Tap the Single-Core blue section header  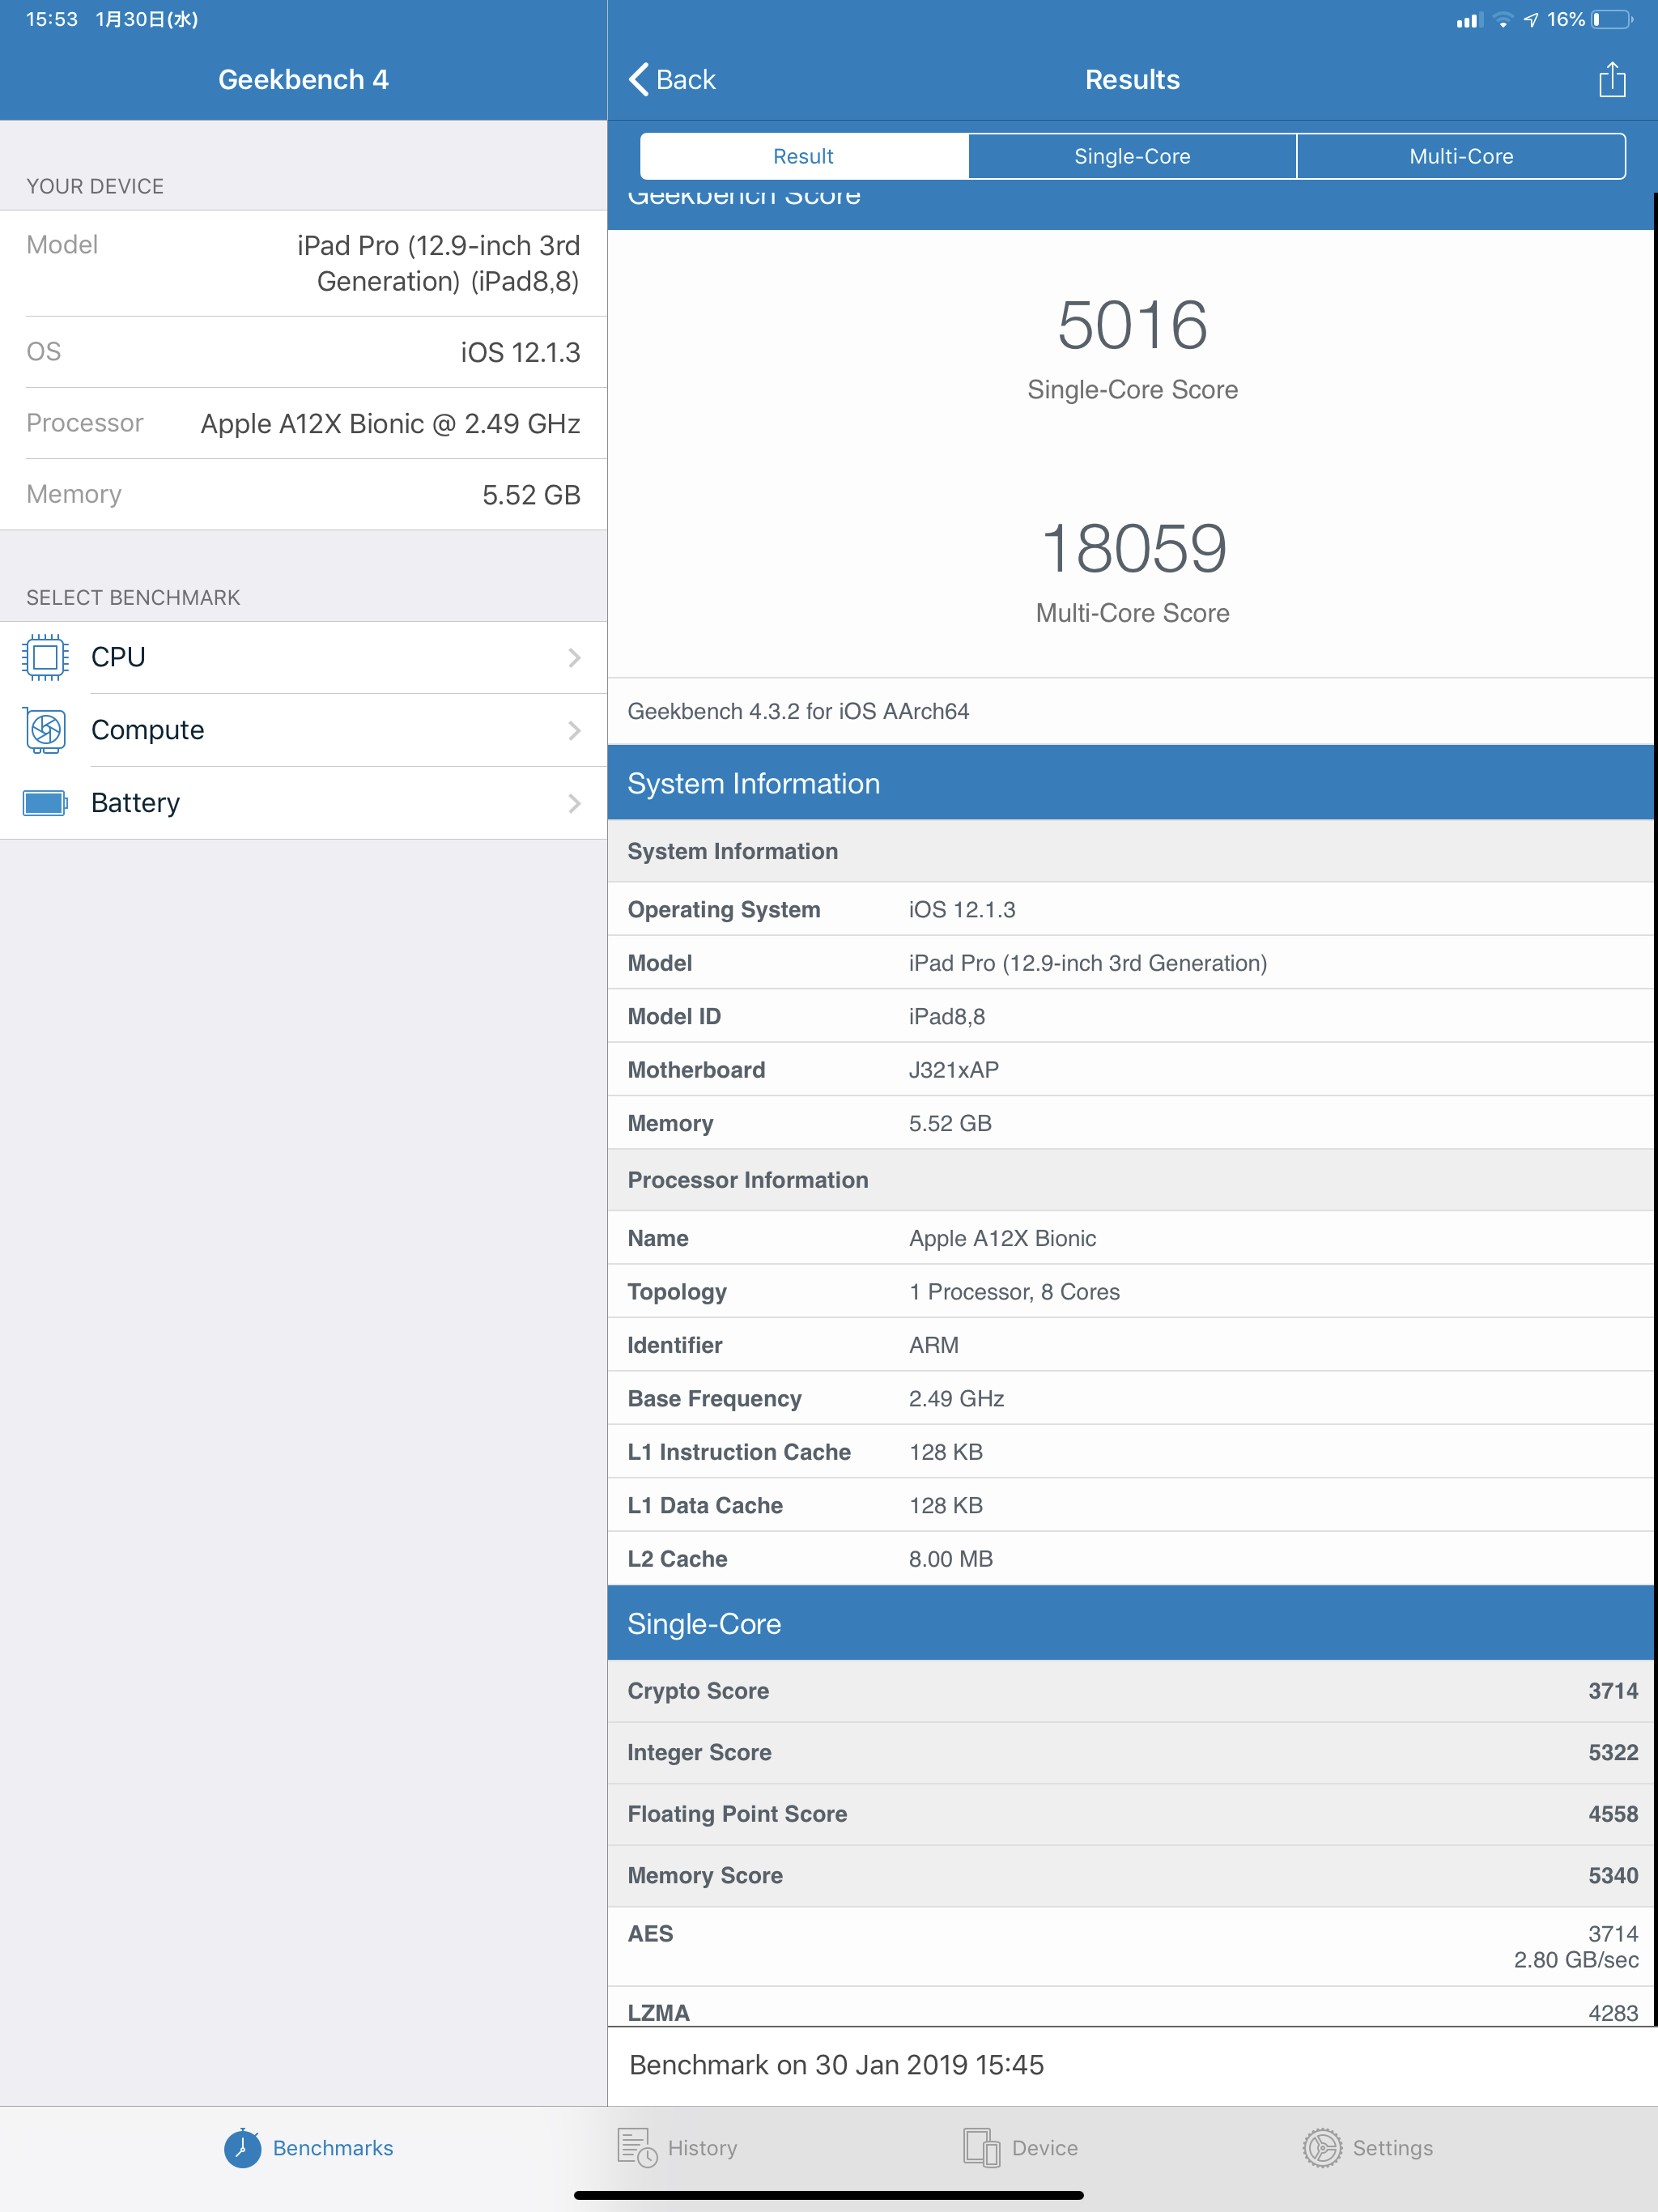tap(1130, 1623)
